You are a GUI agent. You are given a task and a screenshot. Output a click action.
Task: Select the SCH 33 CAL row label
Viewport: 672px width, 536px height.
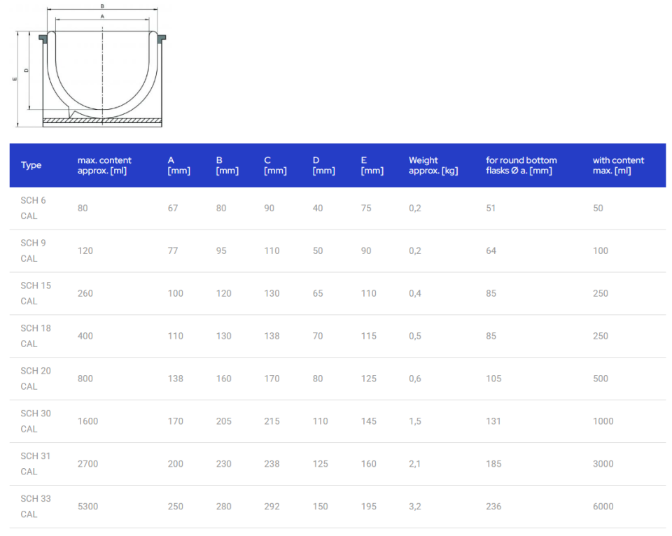pyautogui.click(x=36, y=506)
